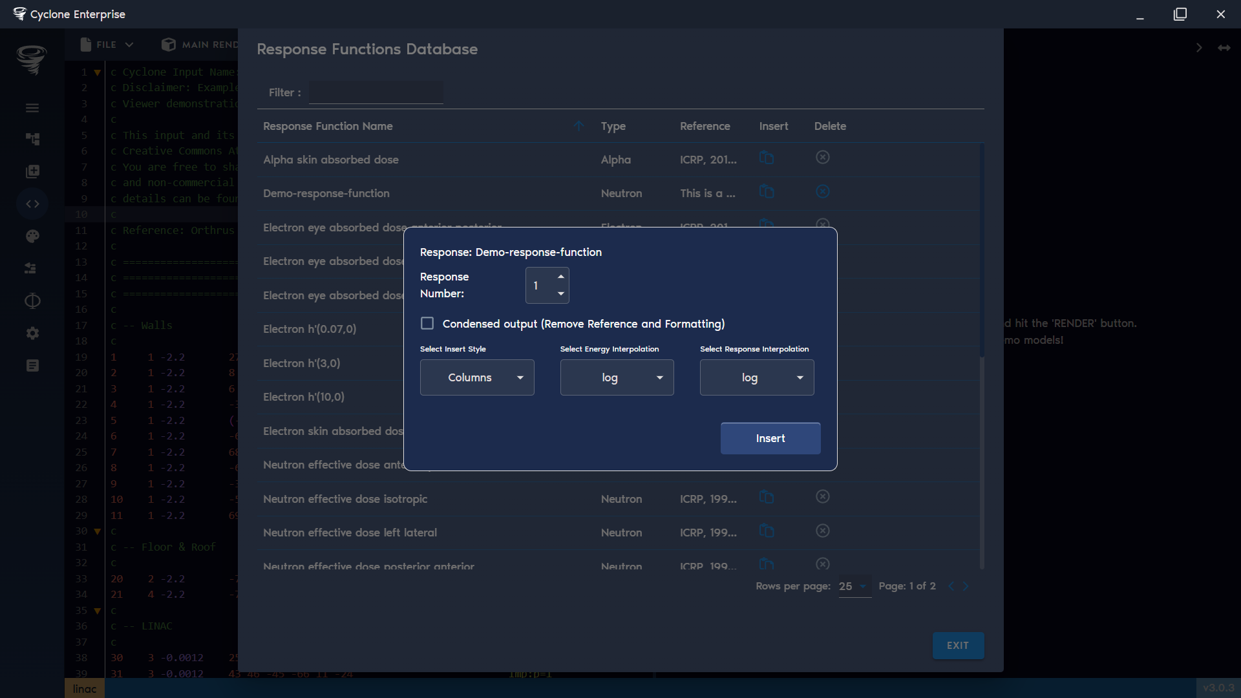The image size is (1241, 698).
Task: Open the hamburger menu in the sidebar
Action: (32, 107)
